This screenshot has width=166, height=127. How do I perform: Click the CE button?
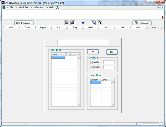(112, 52)
